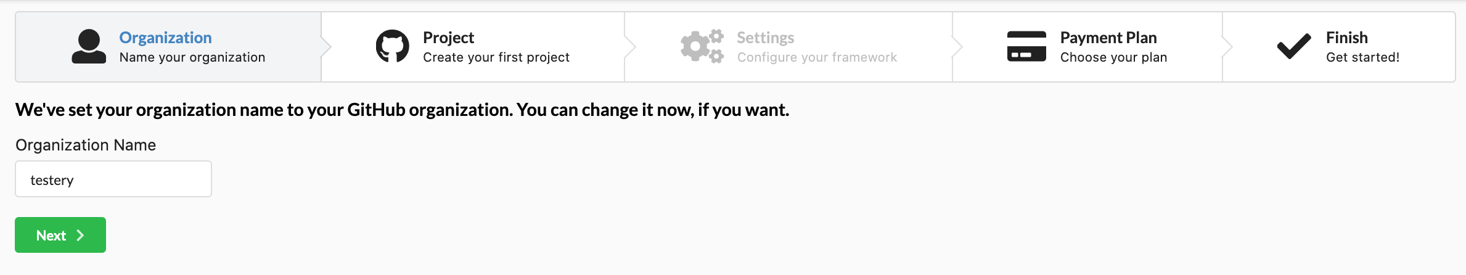Click the Finish checkmark icon
Image resolution: width=1466 pixels, height=275 pixels.
1293,46
